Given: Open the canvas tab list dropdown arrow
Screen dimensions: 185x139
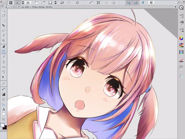Looking at the screenshot, I should (175, 7).
